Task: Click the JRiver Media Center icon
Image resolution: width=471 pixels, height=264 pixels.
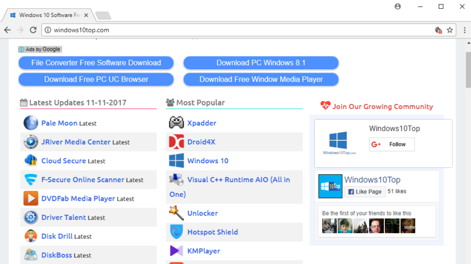Action: click(x=31, y=142)
